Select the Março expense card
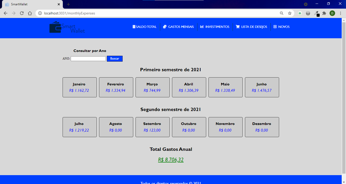346x184 pixels. click(x=152, y=87)
